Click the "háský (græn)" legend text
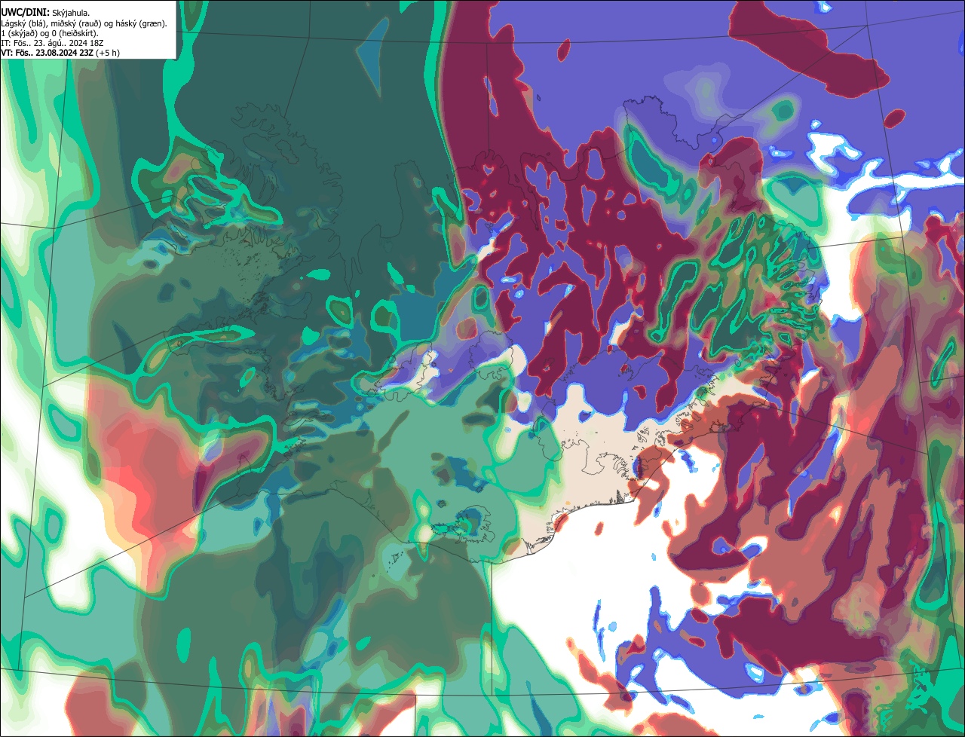 click(x=140, y=23)
